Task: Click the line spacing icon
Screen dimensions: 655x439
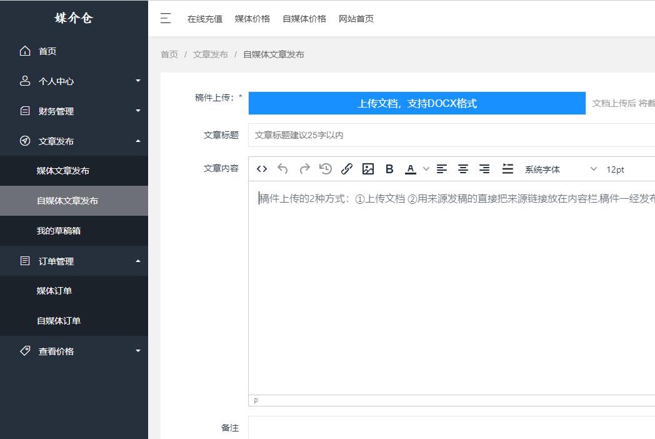Action: click(508, 168)
